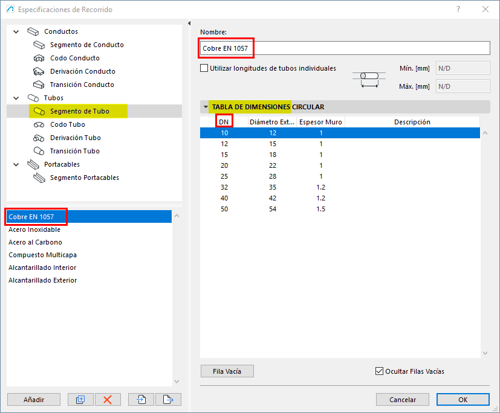Image resolution: width=500 pixels, height=413 pixels.
Task: Click the DN column header
Action: tap(224, 122)
